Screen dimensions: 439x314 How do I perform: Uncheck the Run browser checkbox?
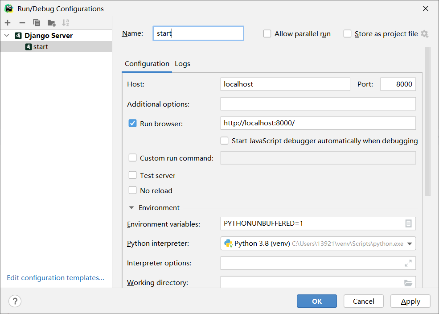coord(132,124)
